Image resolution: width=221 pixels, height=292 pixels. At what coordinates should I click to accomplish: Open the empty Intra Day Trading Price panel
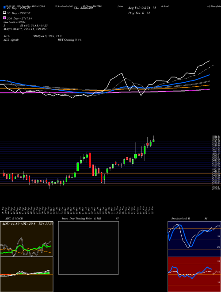(88, 248)
